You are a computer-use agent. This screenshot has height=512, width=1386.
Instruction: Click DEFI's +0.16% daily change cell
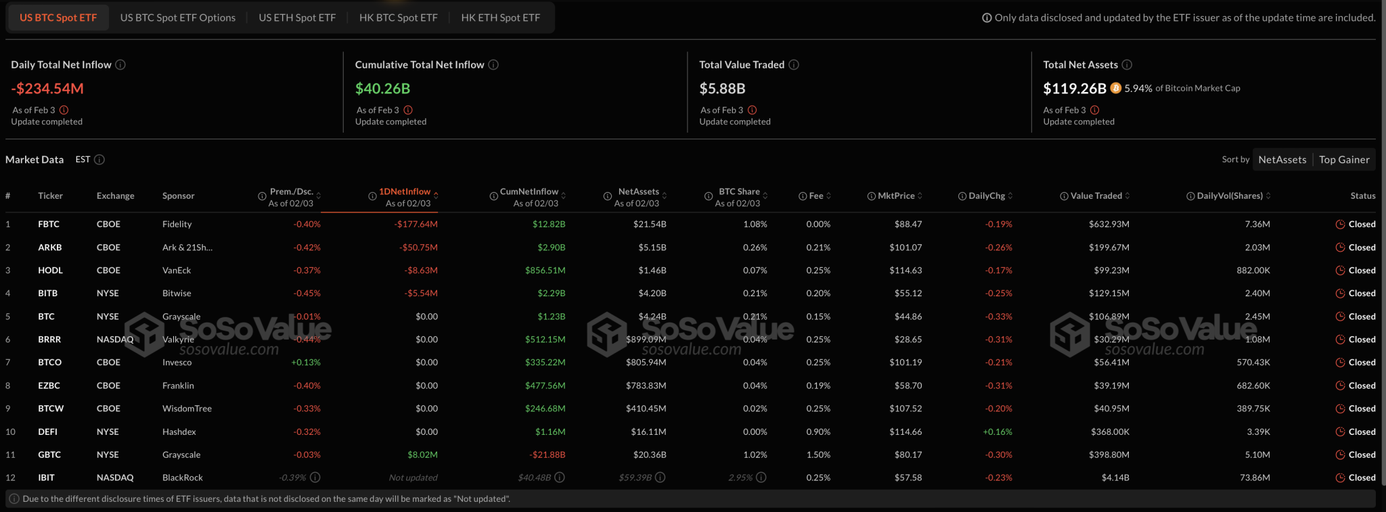998,432
